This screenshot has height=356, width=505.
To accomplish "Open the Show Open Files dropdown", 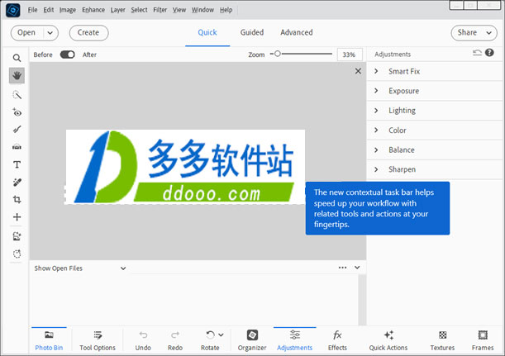I will [x=80, y=268].
